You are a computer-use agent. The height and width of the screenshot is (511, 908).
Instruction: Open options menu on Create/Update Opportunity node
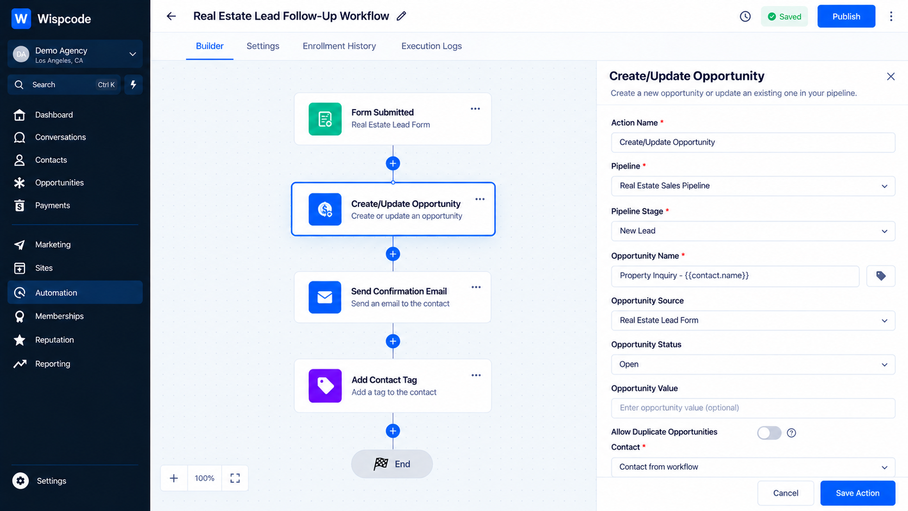pyautogui.click(x=480, y=199)
